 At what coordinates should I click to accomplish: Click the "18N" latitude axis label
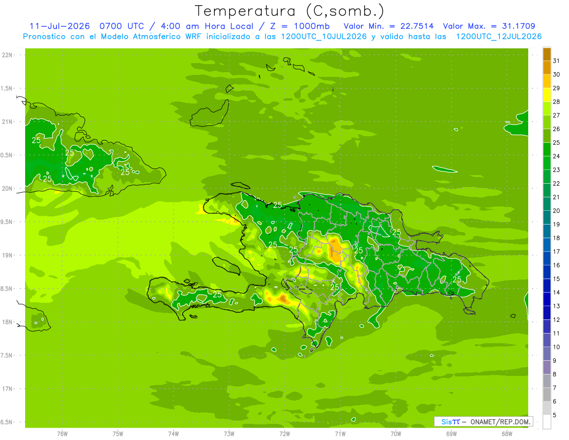coord(7,322)
